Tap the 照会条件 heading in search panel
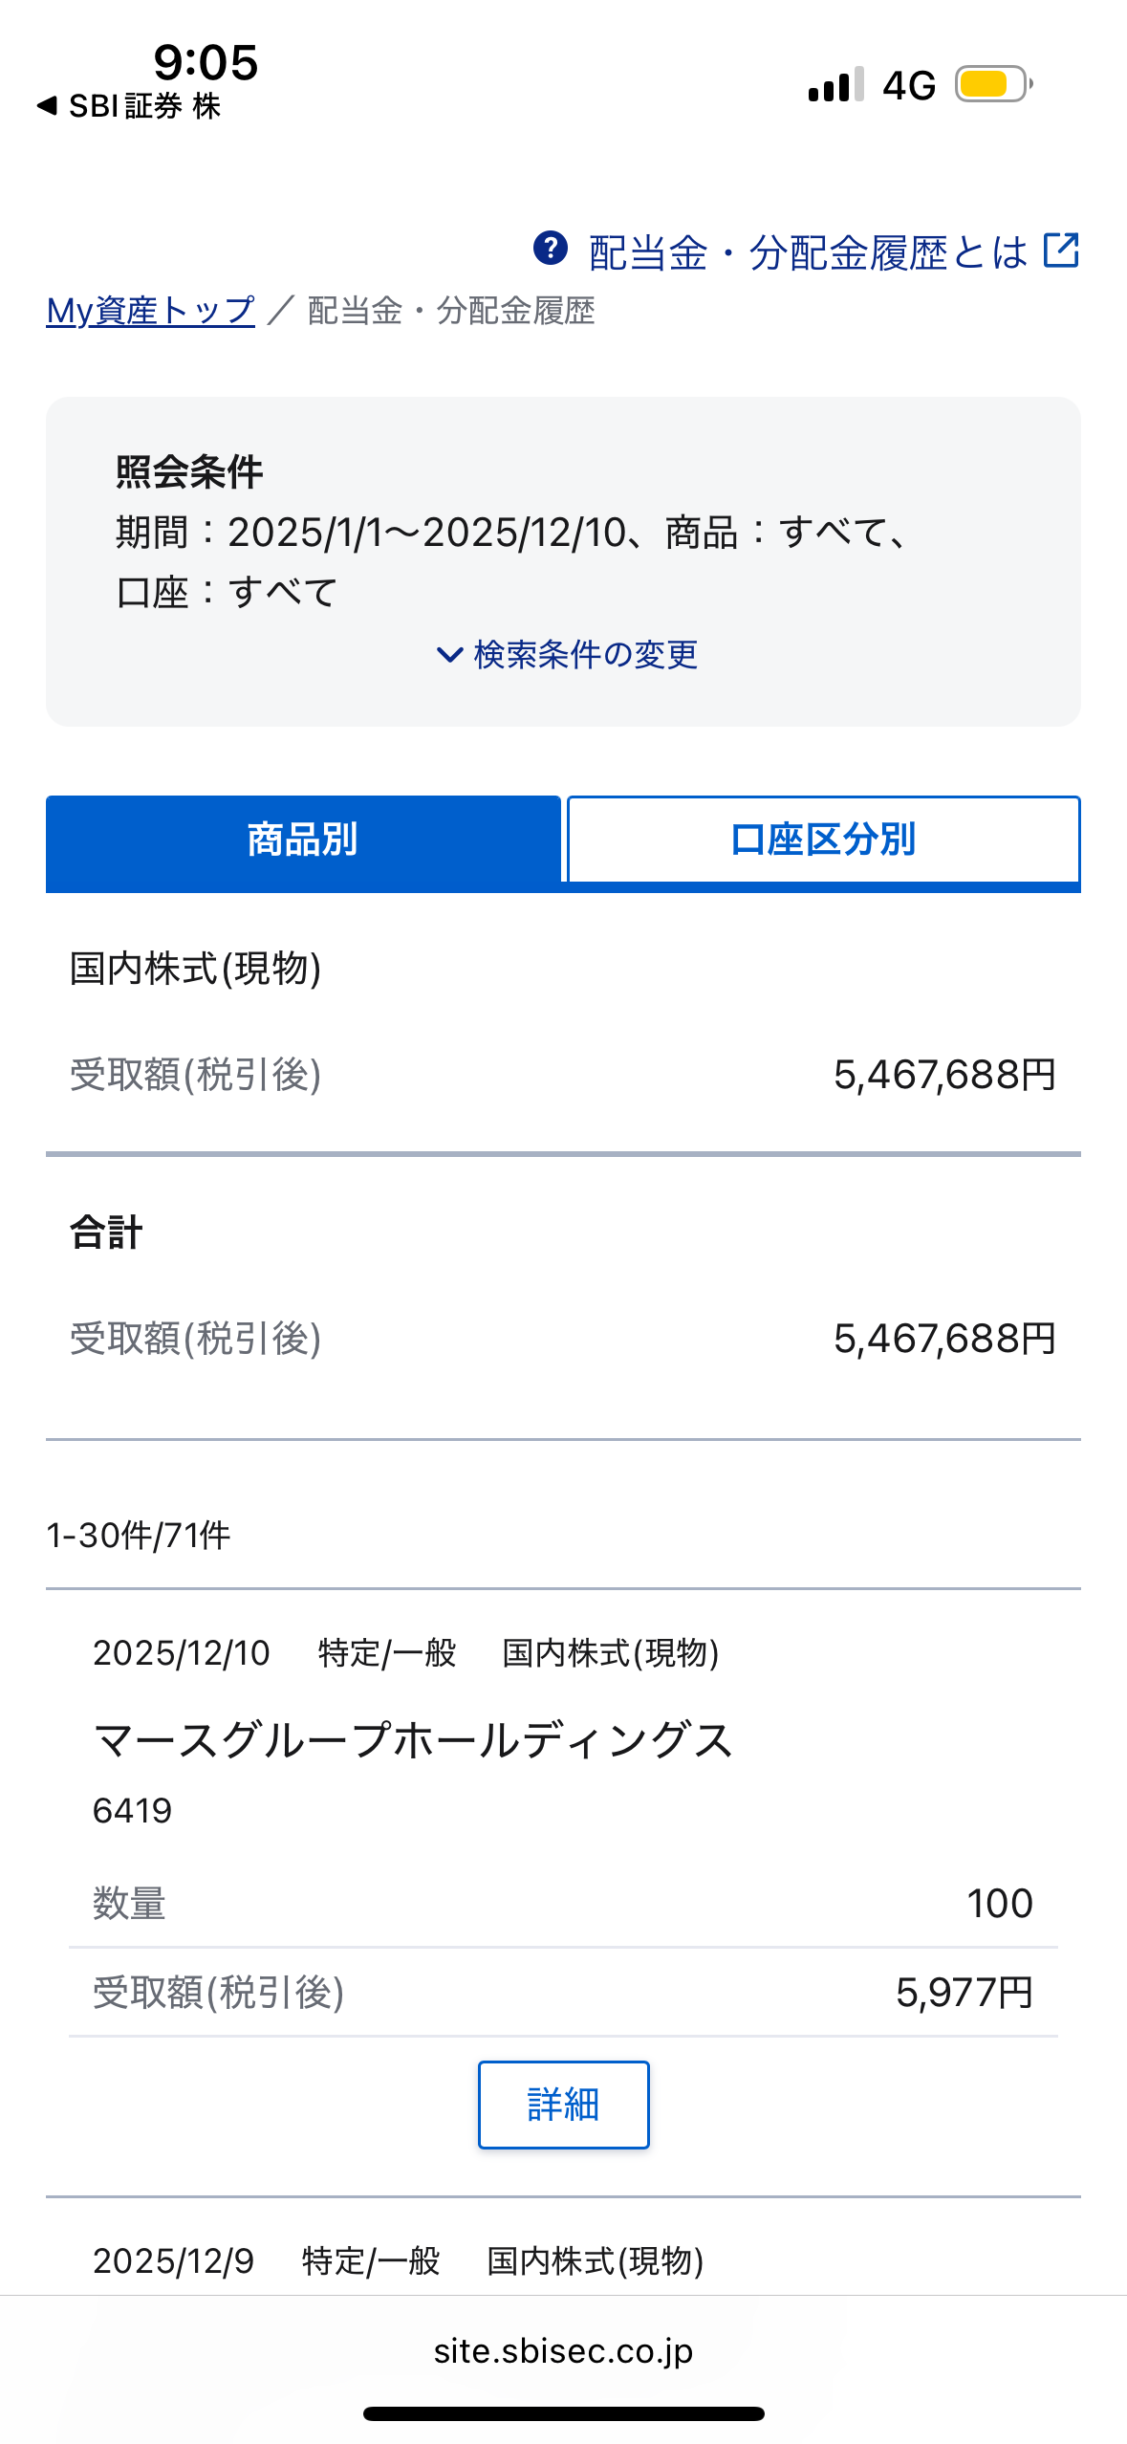Viewport: 1127px width, 2444px height. [x=189, y=472]
